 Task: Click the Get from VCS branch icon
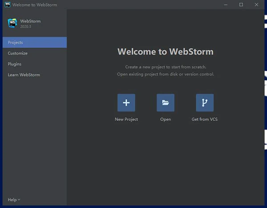tap(205, 103)
